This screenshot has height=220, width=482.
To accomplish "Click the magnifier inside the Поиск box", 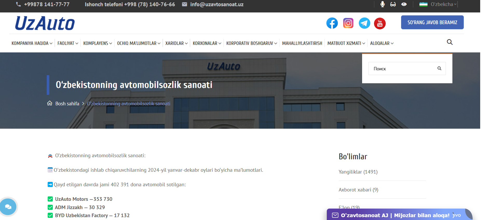I will [x=439, y=68].
